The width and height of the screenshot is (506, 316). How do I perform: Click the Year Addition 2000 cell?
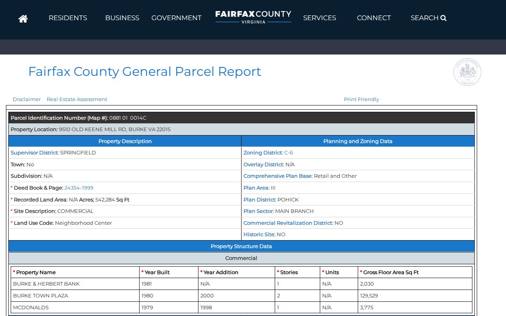(236, 295)
